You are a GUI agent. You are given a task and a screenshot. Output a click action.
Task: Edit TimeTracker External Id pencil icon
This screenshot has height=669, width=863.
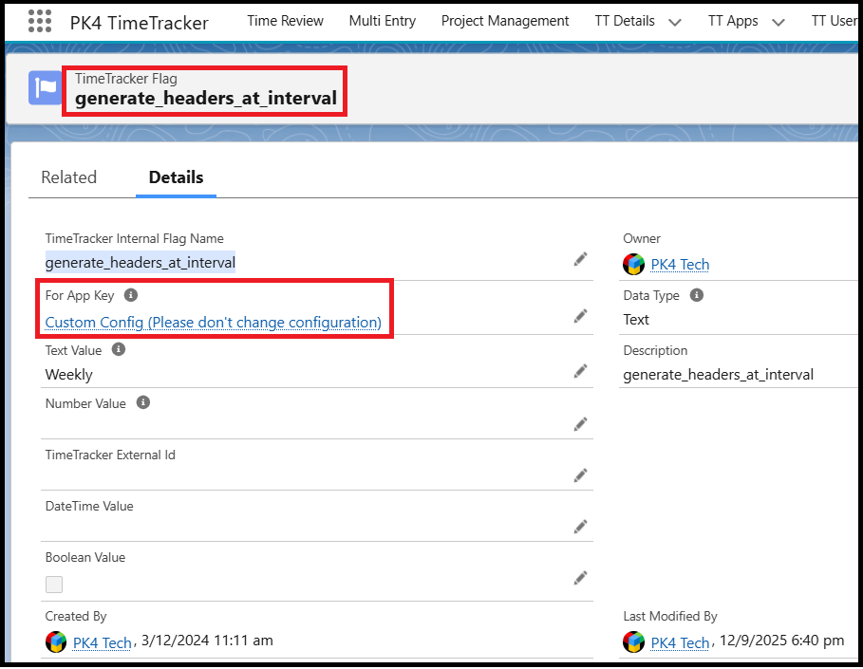pyautogui.click(x=580, y=475)
